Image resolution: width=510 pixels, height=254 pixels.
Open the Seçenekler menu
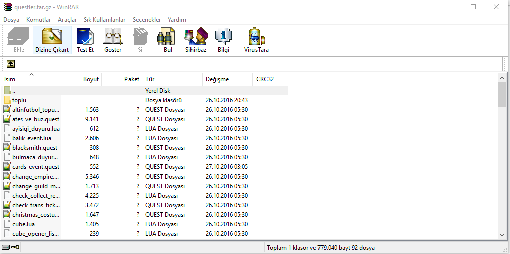pos(147,20)
